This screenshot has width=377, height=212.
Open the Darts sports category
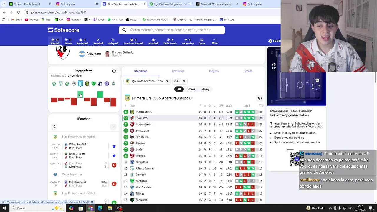tap(202, 42)
